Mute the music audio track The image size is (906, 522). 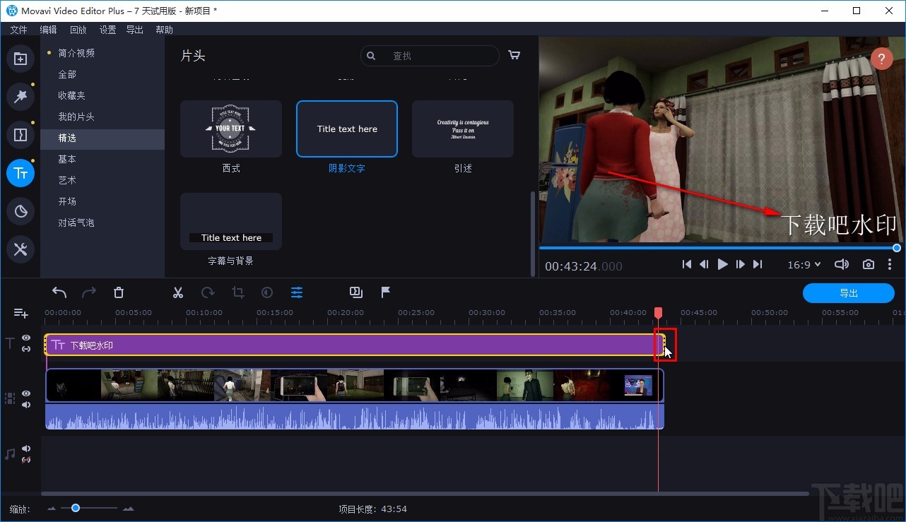tap(26, 449)
